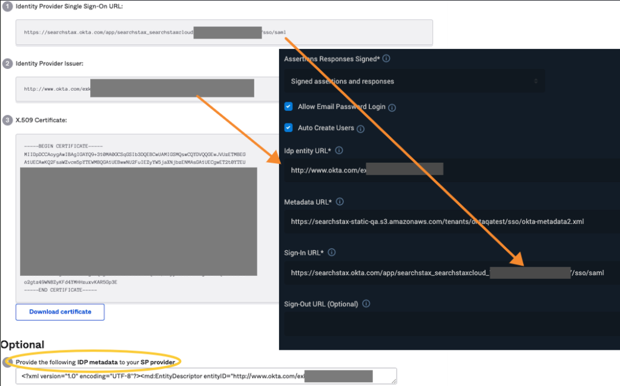Click info icon beside Metadata URL label
The image size is (620, 386).
pyautogui.click(x=340, y=201)
